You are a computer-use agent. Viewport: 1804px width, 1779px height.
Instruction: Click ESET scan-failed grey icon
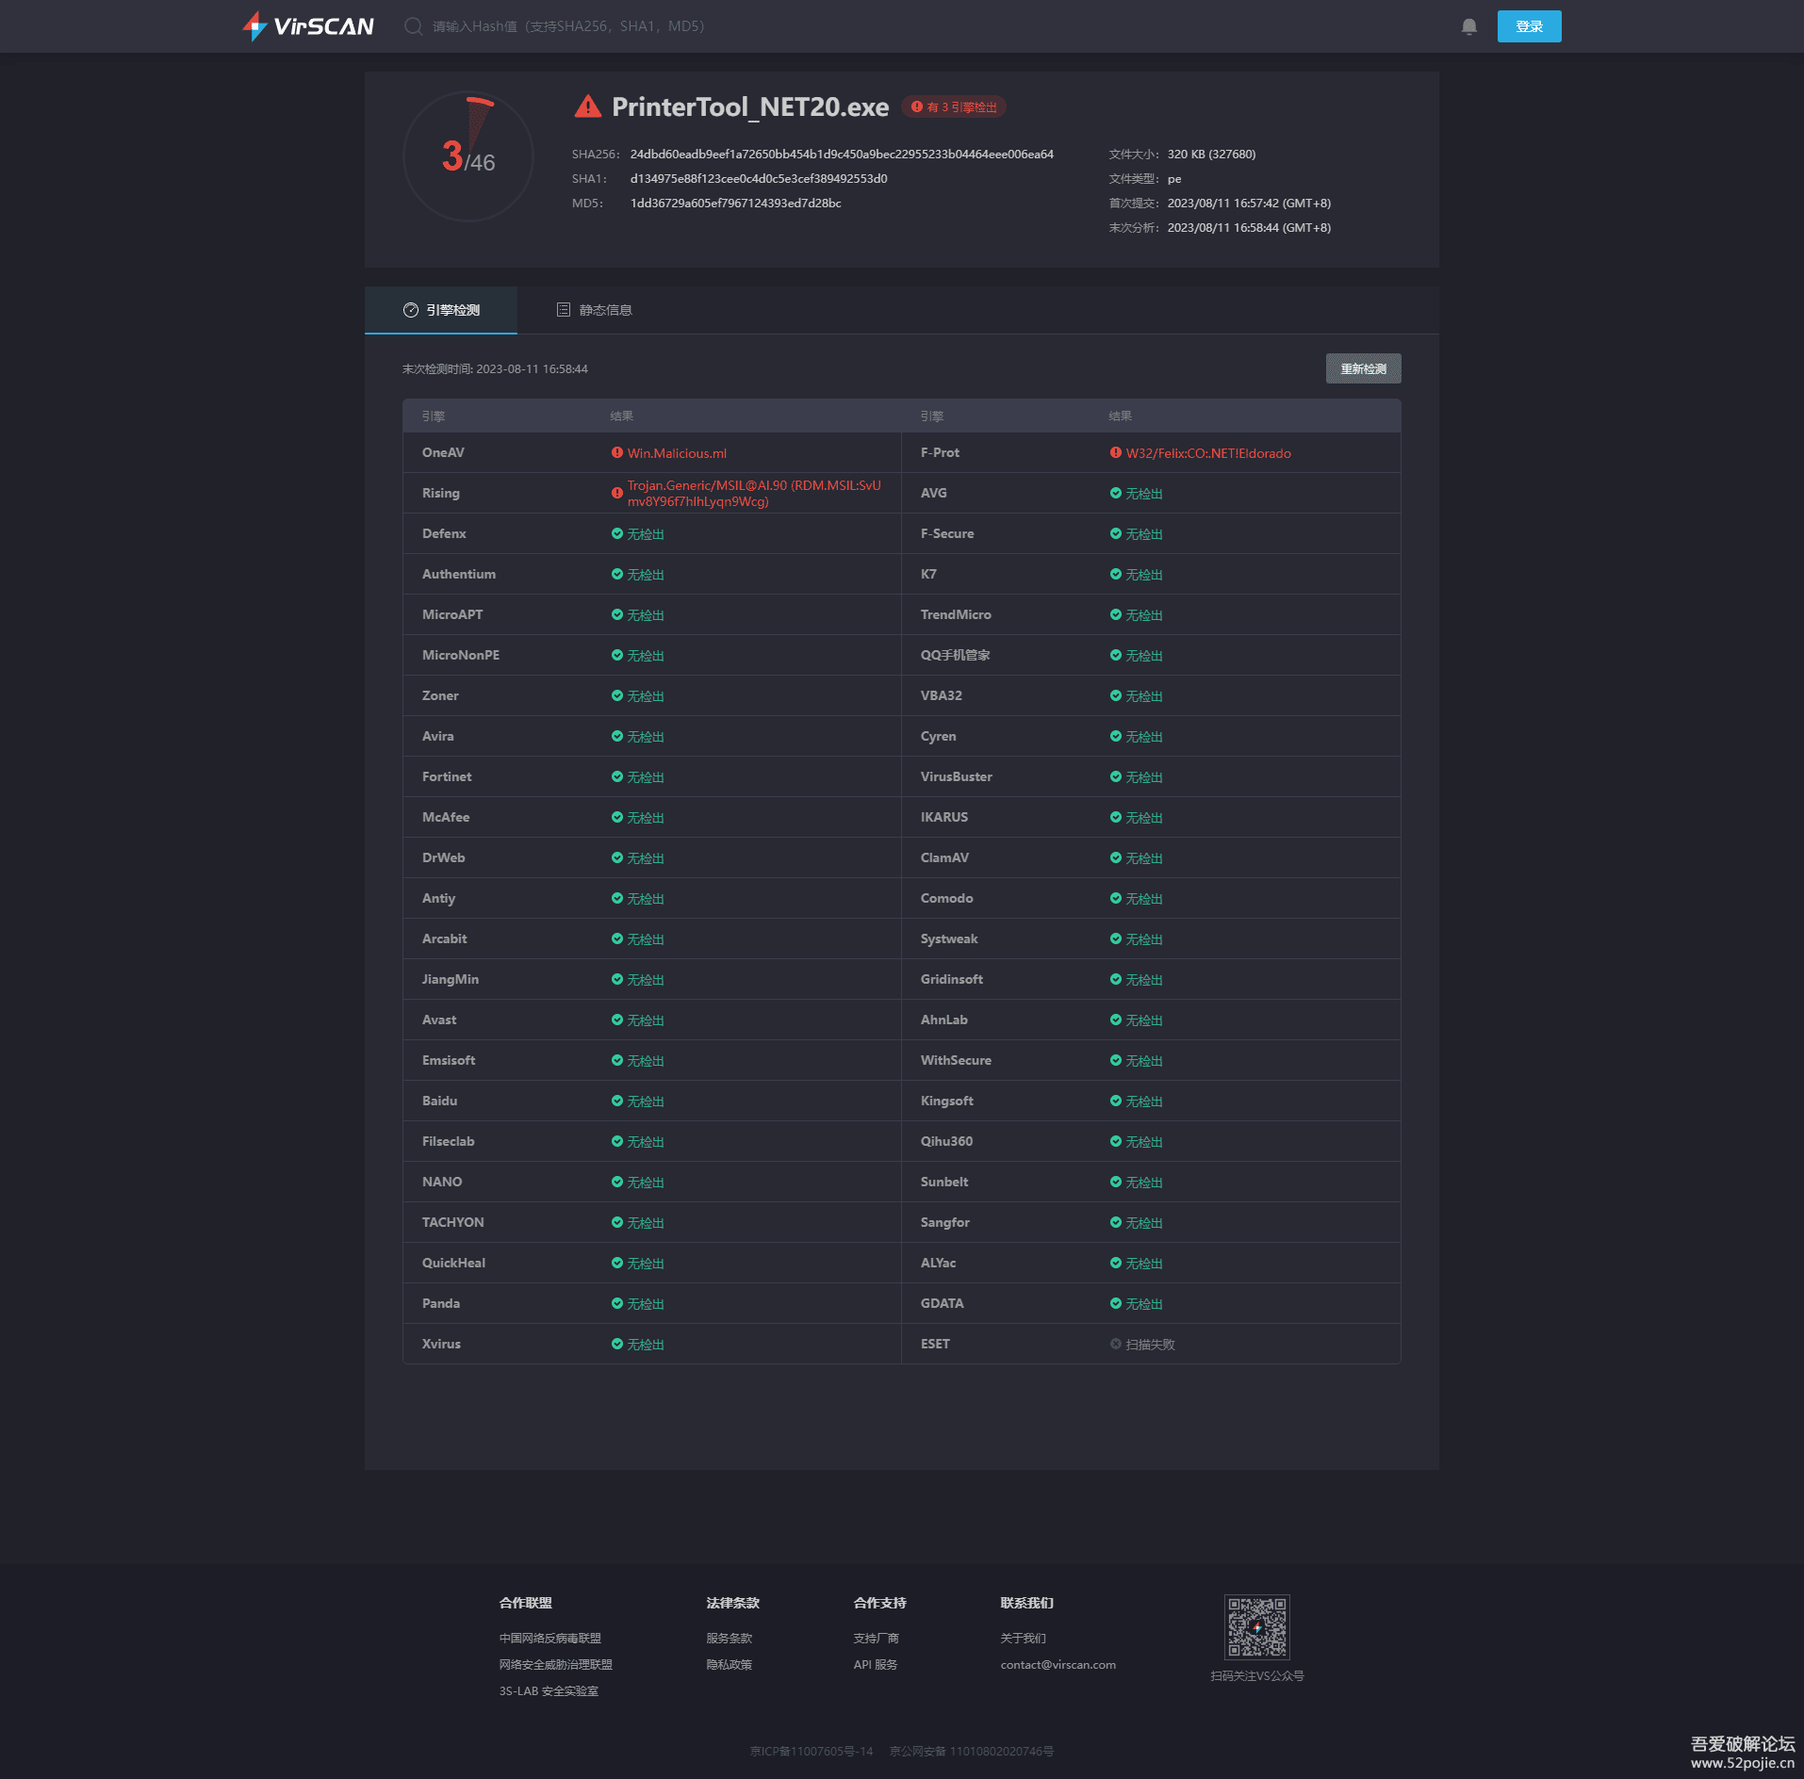1116,1344
